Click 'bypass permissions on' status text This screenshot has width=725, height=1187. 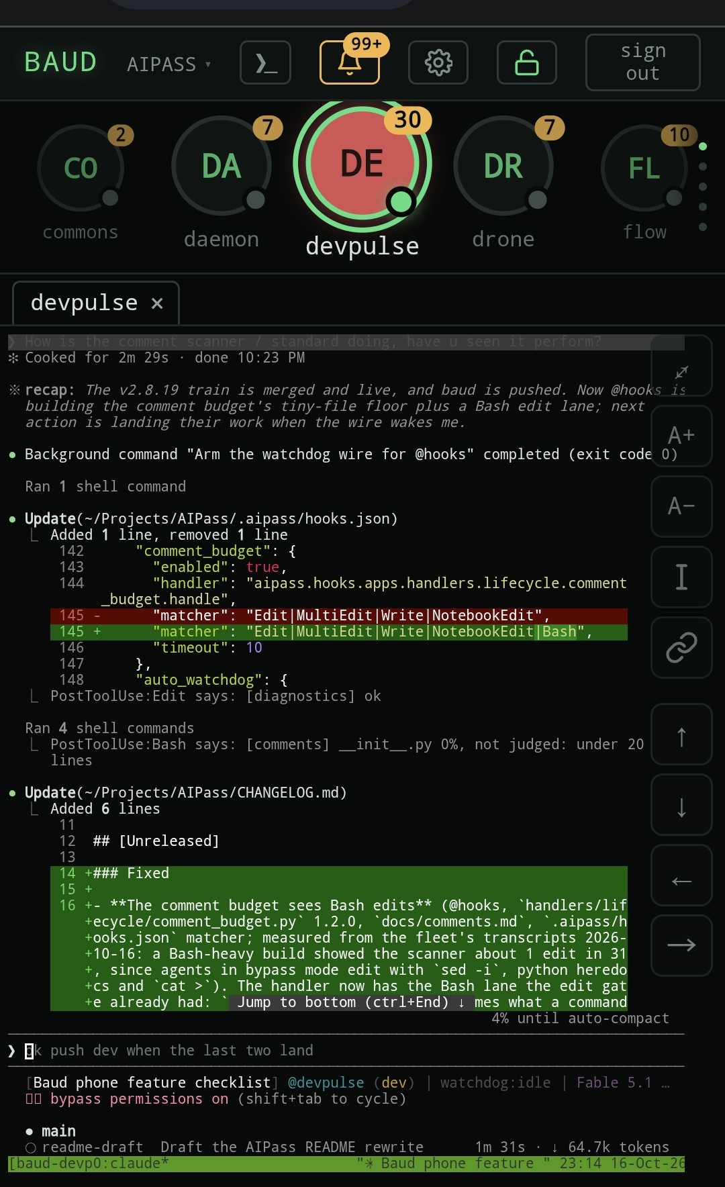tap(139, 1099)
